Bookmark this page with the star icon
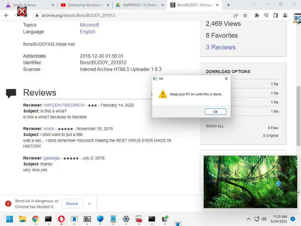 (x=245, y=16)
